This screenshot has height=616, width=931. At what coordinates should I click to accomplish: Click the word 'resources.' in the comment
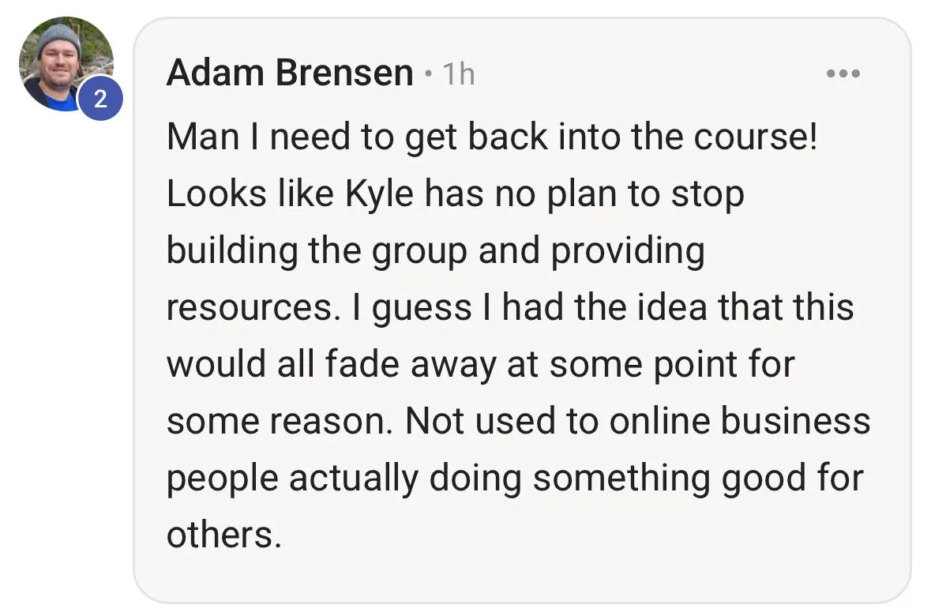click(x=250, y=308)
